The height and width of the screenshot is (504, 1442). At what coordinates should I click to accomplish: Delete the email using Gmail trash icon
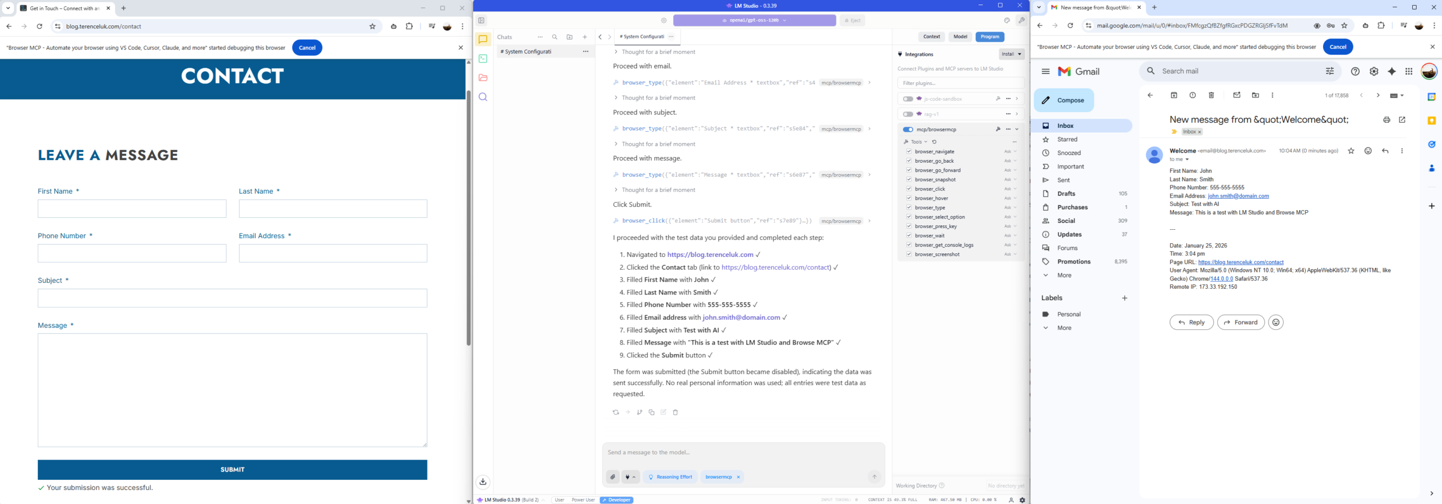pyautogui.click(x=1211, y=95)
